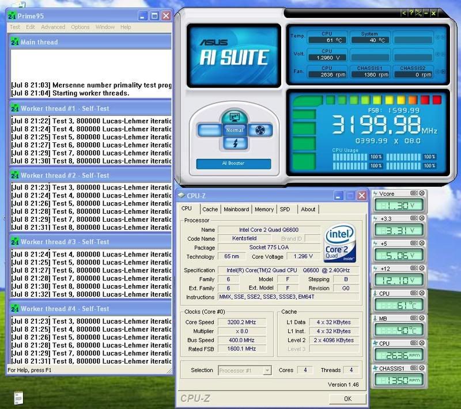
Task: Click the blank blue button left of Normal
Action: pos(209,130)
